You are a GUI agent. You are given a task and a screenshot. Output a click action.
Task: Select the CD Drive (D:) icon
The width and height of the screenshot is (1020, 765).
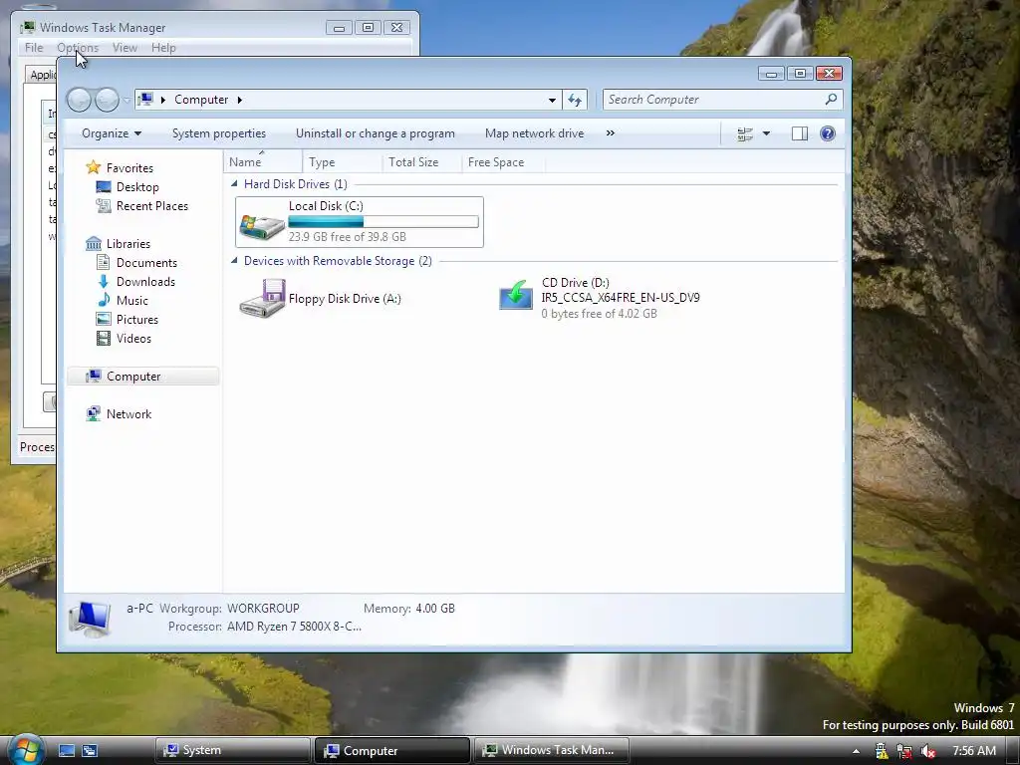pos(516,296)
